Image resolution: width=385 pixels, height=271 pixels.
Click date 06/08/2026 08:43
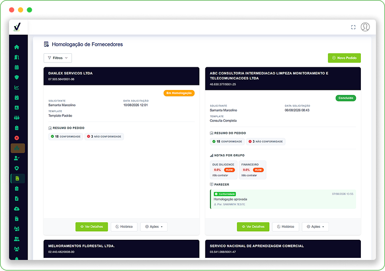point(297,110)
